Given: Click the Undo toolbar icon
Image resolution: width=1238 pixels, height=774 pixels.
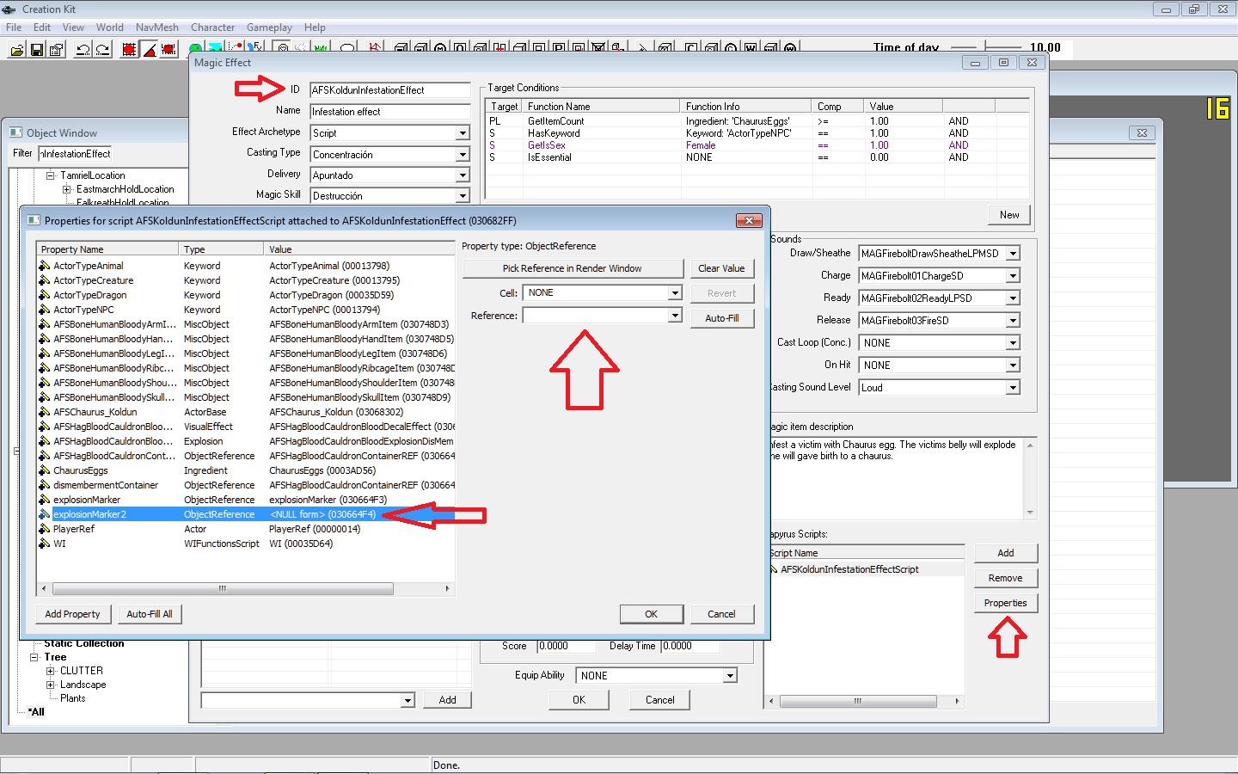Looking at the screenshot, I should point(83,50).
